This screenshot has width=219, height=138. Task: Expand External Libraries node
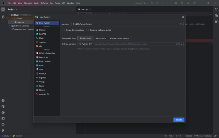tap(9, 26)
